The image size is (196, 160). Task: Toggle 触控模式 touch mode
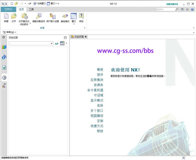tap(65, 17)
